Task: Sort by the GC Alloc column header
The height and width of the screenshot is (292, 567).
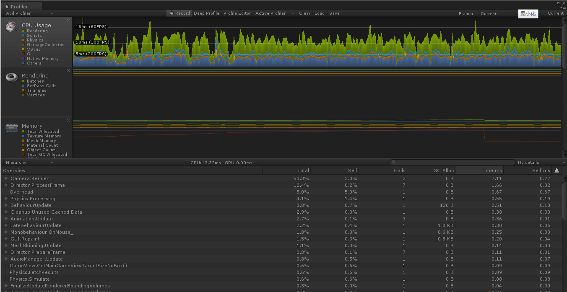Action: 431,171
